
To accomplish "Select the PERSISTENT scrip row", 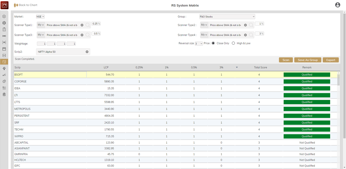I will (175, 116).
